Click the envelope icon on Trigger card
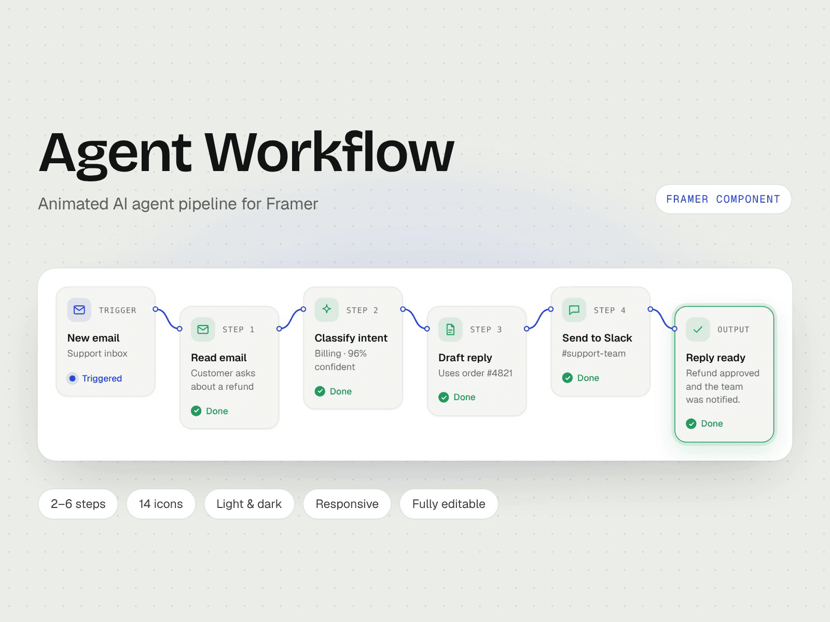 79,310
